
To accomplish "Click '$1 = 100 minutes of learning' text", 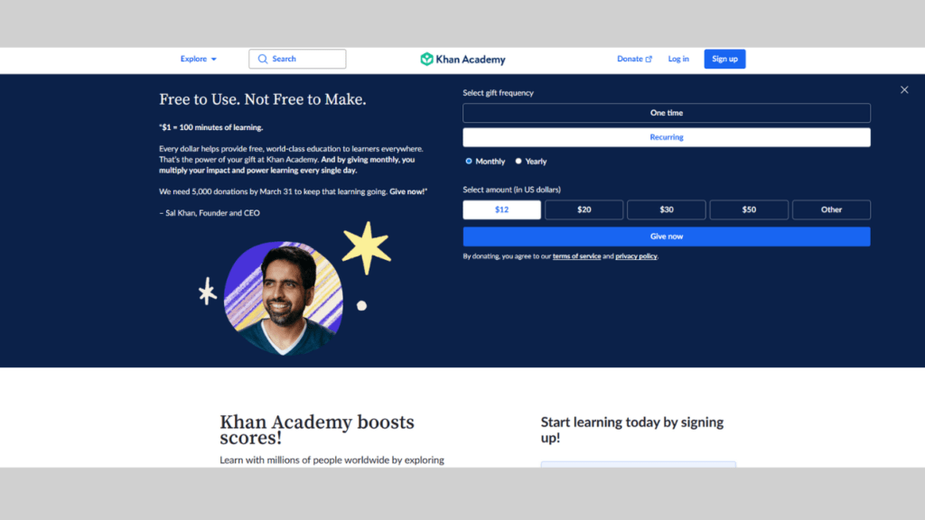I will [212, 127].
